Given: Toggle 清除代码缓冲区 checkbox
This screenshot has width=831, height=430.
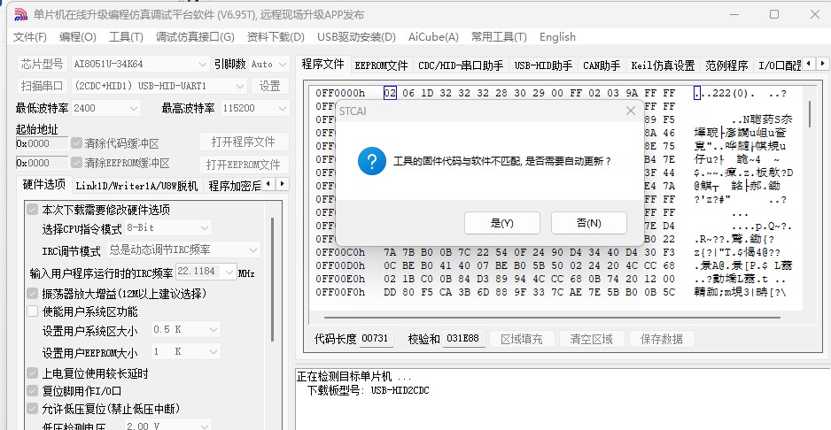Looking at the screenshot, I should (x=76, y=143).
